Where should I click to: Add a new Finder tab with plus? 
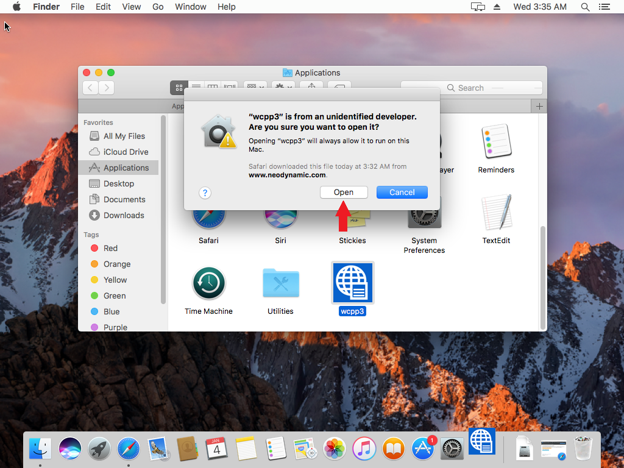[x=539, y=106]
